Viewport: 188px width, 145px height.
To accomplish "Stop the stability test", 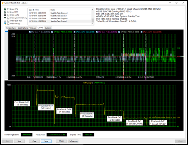I will pos(19,141).
